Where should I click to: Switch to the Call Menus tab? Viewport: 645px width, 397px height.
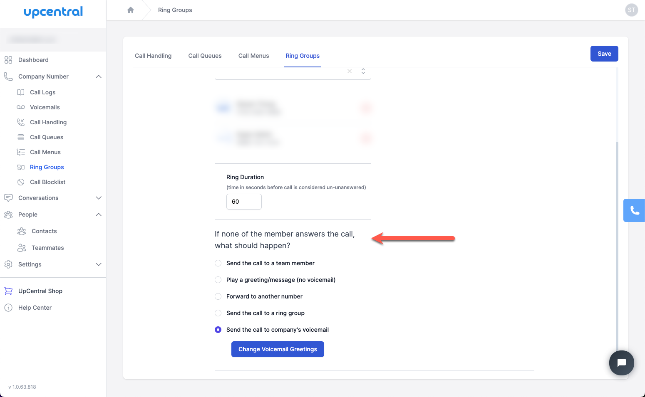[253, 56]
